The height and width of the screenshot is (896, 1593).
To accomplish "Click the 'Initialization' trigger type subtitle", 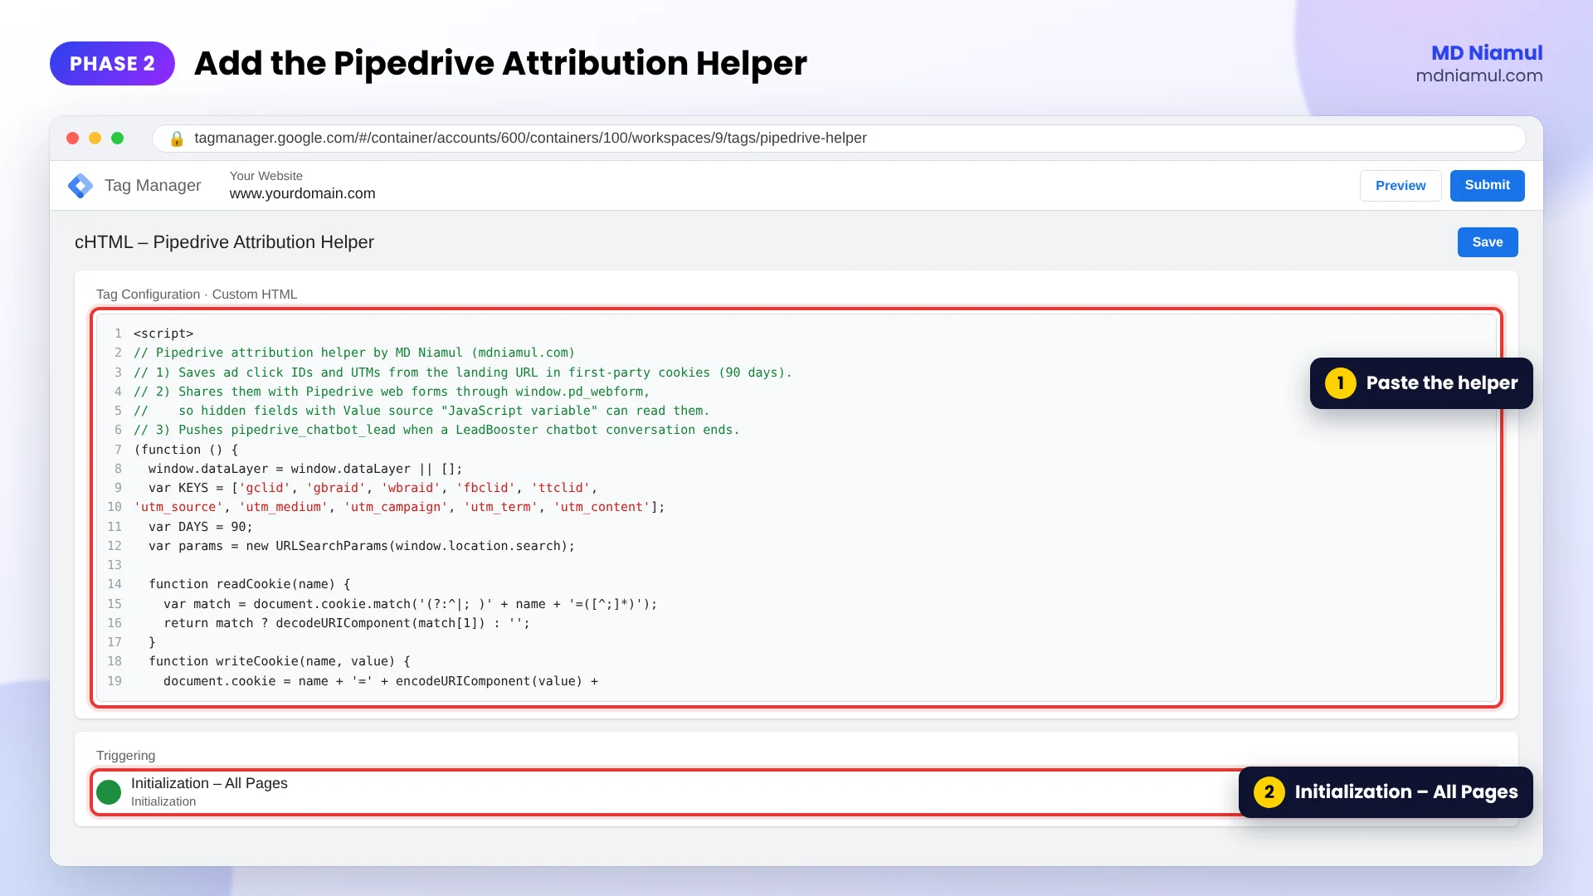I will (x=163, y=801).
